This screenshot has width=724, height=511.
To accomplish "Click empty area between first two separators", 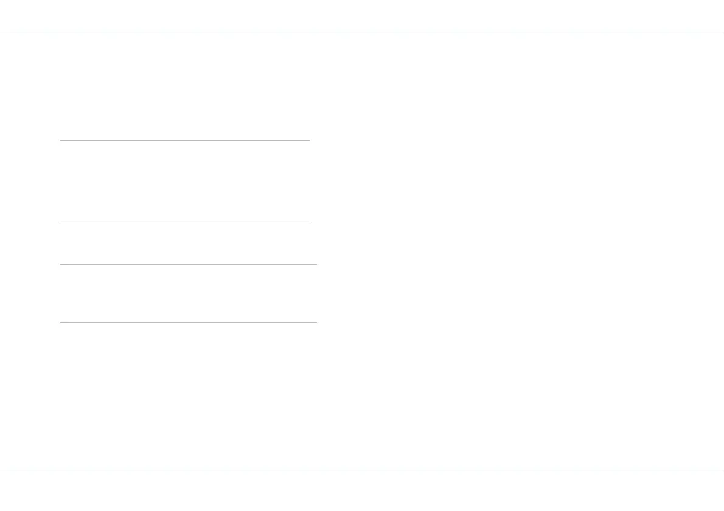I will 185,181.
